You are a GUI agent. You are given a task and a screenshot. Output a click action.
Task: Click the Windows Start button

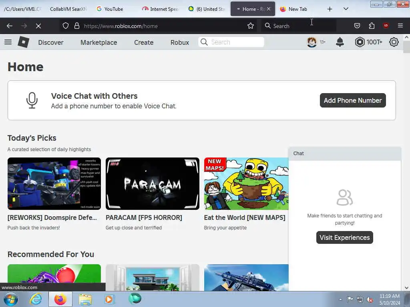pyautogui.click(x=10, y=299)
